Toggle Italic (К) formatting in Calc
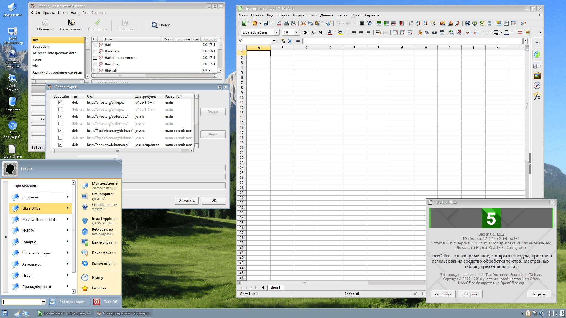Viewport: 566px width, 318px height. coord(313,32)
